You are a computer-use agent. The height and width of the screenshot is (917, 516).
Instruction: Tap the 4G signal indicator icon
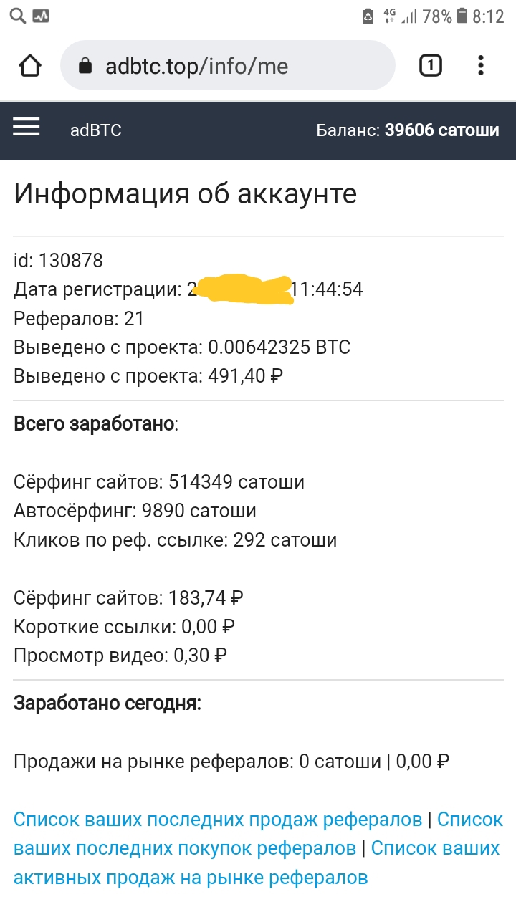390,15
